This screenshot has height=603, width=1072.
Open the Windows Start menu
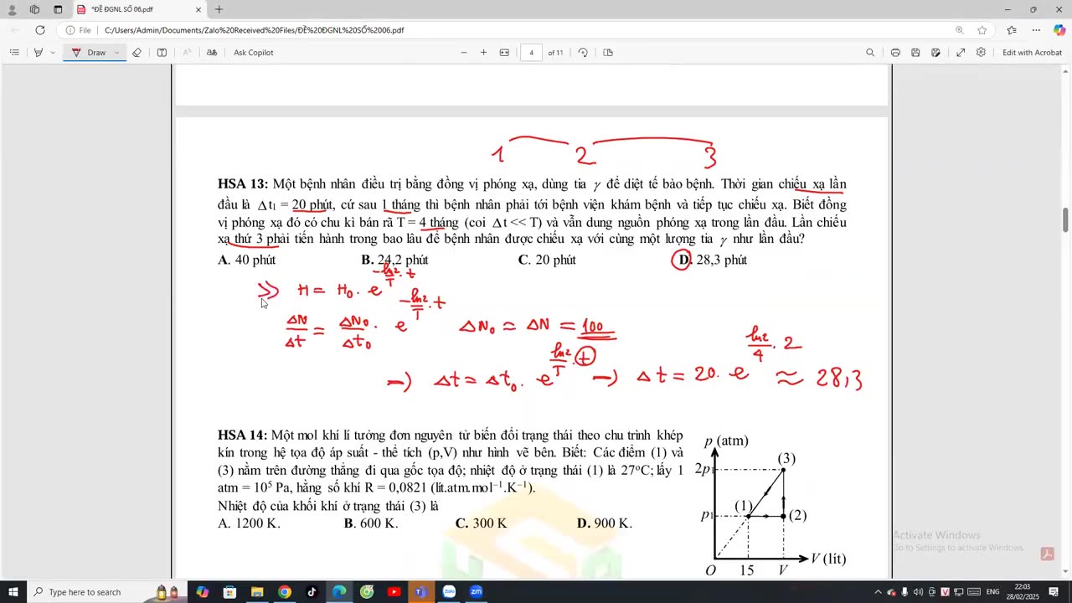tap(13, 592)
